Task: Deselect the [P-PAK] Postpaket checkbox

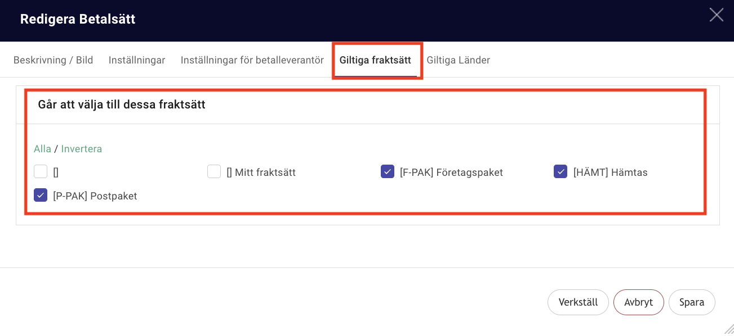Action: pyautogui.click(x=41, y=195)
